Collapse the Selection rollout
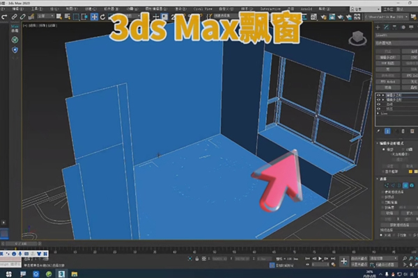 pos(378,179)
